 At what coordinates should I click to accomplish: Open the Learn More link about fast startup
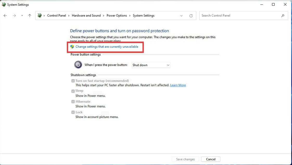pos(178,85)
